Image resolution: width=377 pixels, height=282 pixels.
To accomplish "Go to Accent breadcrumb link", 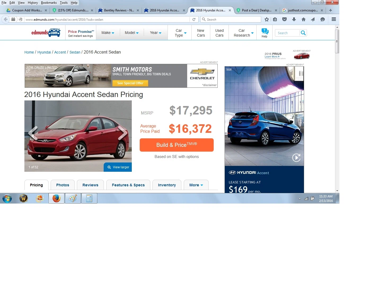I will 60,52.
